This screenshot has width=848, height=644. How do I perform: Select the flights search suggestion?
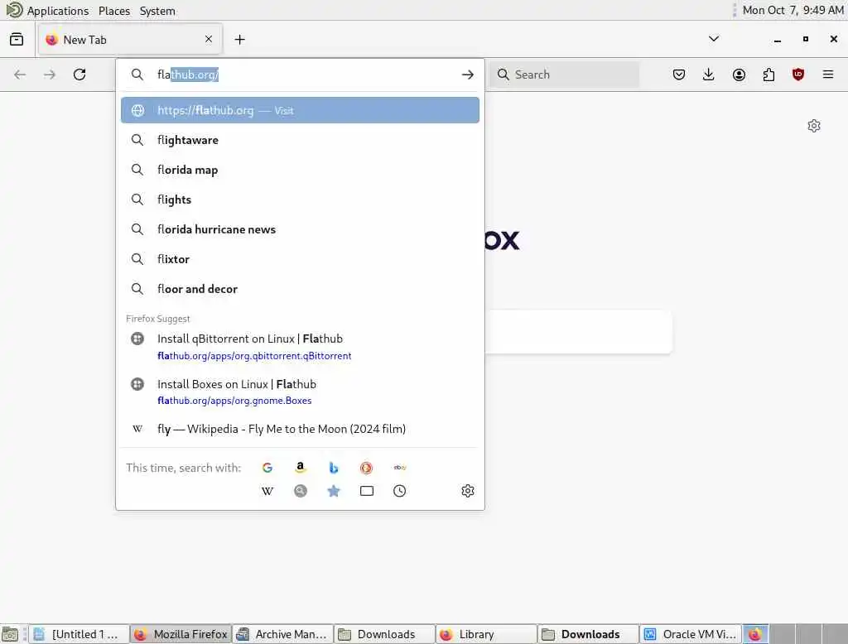click(x=300, y=199)
